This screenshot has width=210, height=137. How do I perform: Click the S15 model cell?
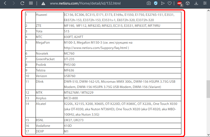123,31
